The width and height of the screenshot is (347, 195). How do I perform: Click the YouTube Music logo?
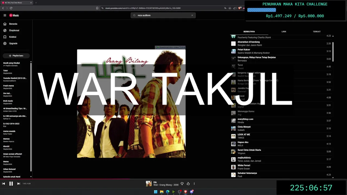pos(14,15)
